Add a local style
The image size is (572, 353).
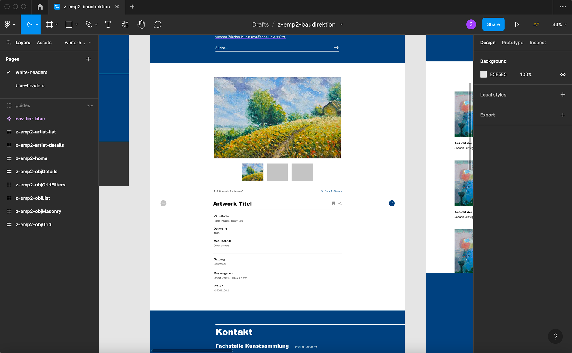point(563,95)
